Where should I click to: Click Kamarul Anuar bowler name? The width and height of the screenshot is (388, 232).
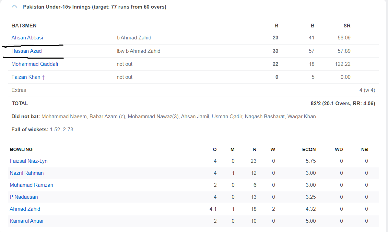tap(27, 221)
